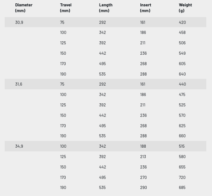This screenshot has height=196, width=212.
Task: Select the weight value 640
Action: (x=182, y=74)
